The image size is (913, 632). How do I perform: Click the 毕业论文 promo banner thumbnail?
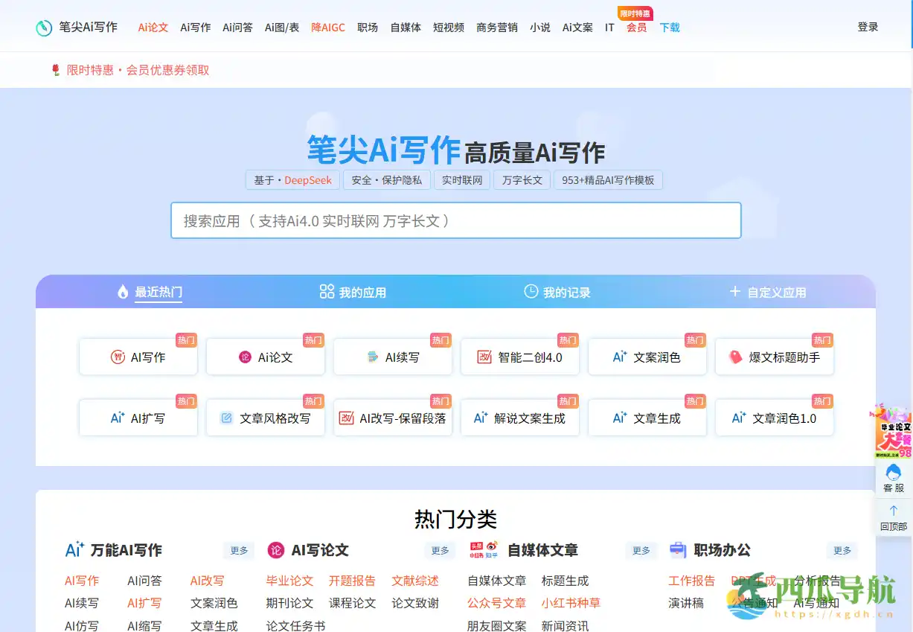click(894, 432)
